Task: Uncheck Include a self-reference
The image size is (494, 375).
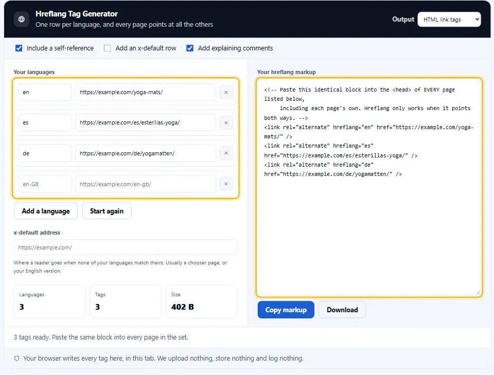Action: coord(19,48)
